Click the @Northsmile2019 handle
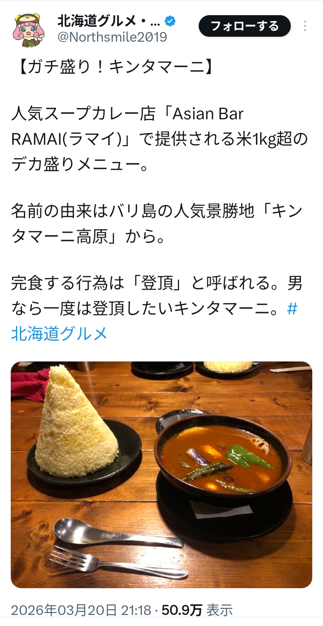 click(x=112, y=37)
